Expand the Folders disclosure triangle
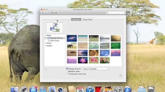Screen dimensions: 165x92 click(x=46, y=46)
